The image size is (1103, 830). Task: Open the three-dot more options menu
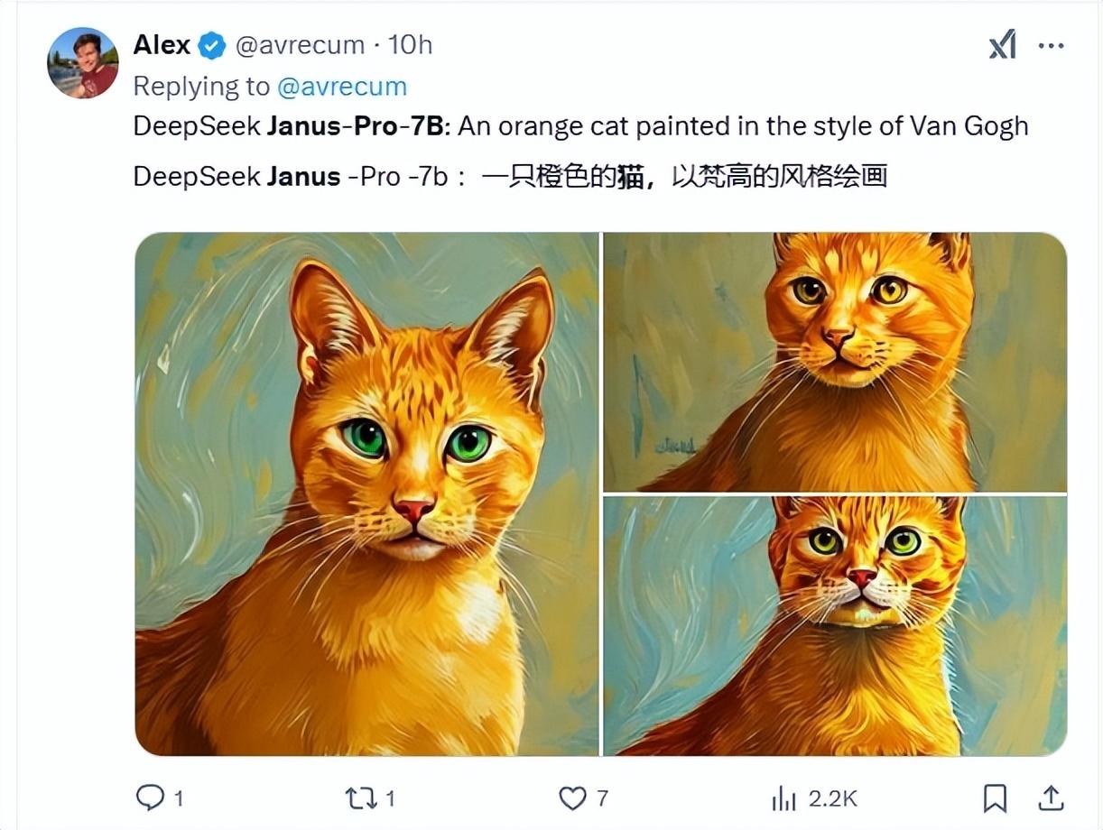tap(1052, 45)
